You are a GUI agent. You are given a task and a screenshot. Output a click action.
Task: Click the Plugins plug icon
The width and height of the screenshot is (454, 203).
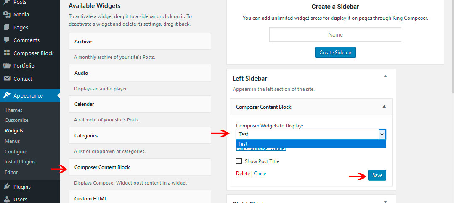(7, 187)
